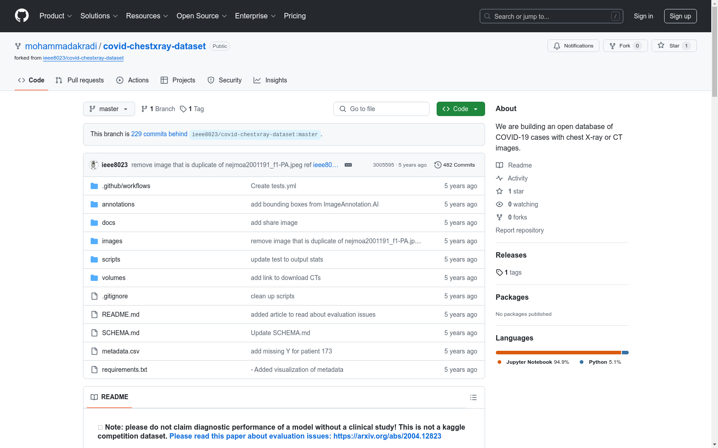This screenshot has width=718, height=448.
Task: Switch to the Projects tab
Action: pos(178,80)
